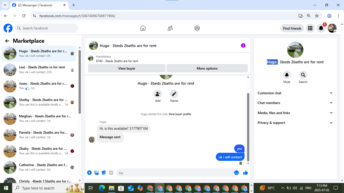The image size is (344, 193).
Task: View site information icon in address bar
Action: [35, 16]
